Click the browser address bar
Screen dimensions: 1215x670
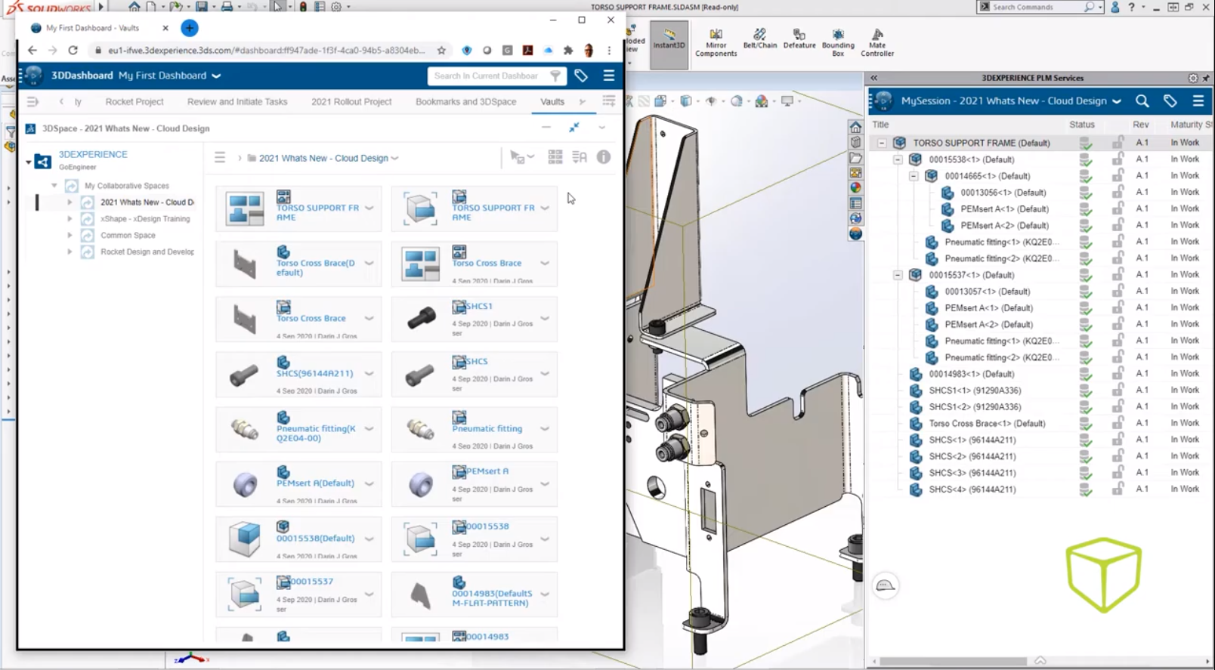point(267,51)
